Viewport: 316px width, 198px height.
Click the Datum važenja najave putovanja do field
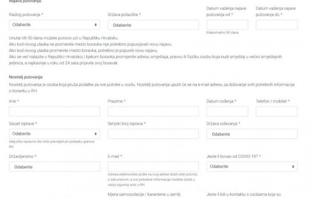click(x=276, y=25)
